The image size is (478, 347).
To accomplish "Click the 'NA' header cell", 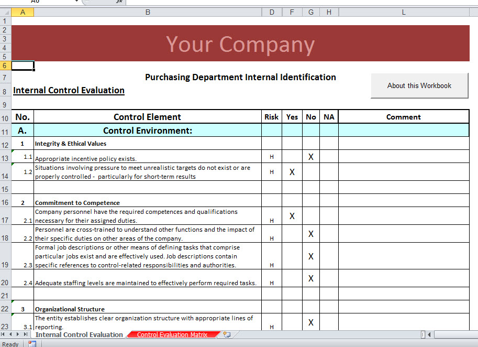I will [x=329, y=117].
